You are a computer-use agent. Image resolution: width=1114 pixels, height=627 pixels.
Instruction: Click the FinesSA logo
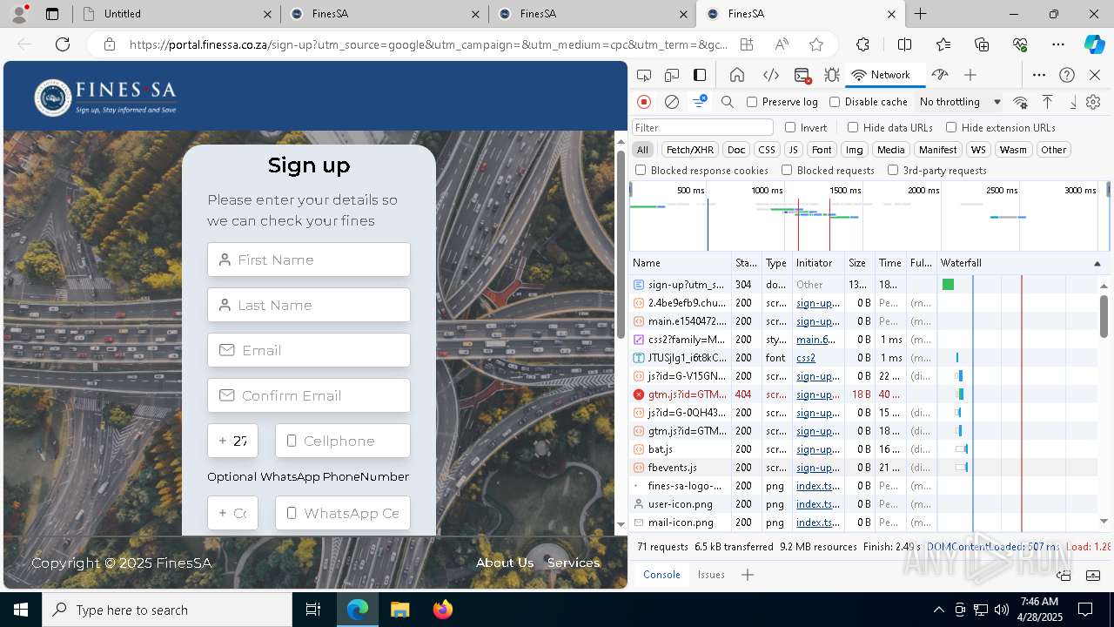[105, 97]
